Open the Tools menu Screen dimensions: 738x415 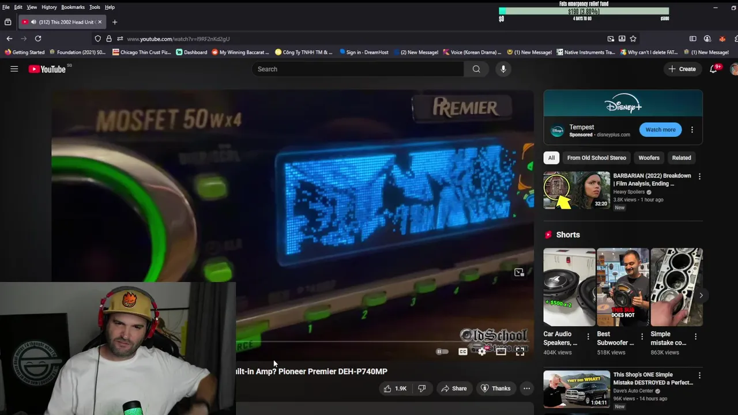click(95, 7)
